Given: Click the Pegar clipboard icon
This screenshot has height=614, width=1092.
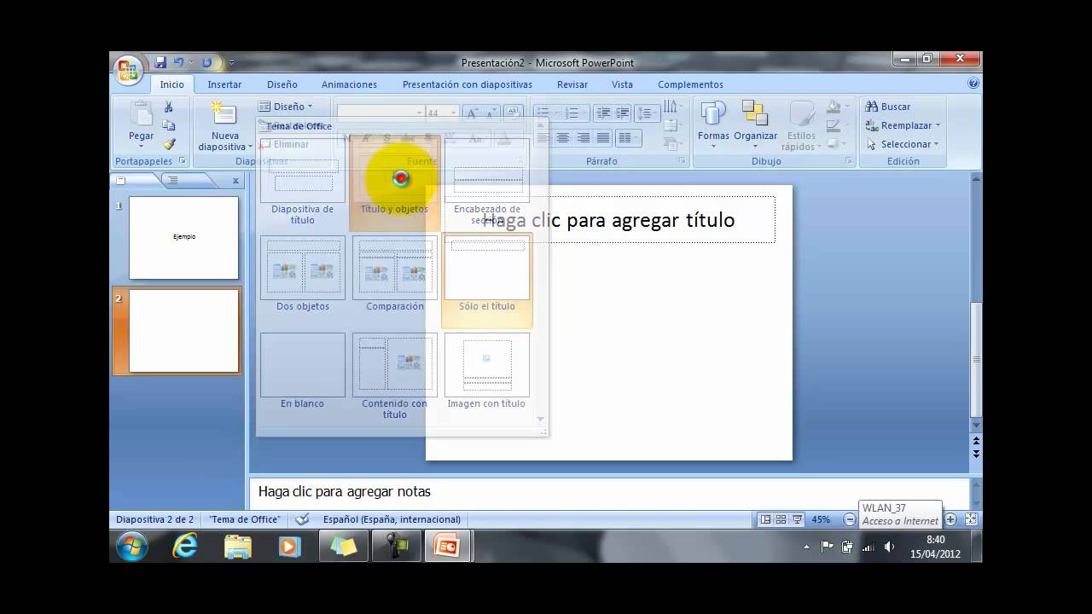Looking at the screenshot, I should [141, 114].
